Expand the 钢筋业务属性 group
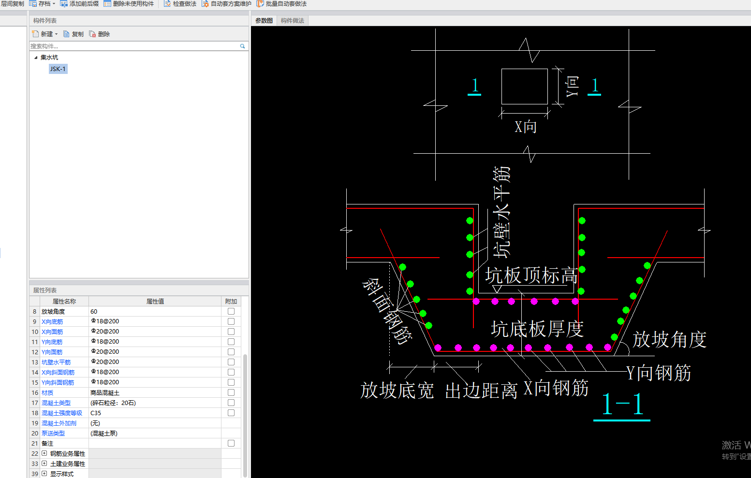 click(x=44, y=453)
